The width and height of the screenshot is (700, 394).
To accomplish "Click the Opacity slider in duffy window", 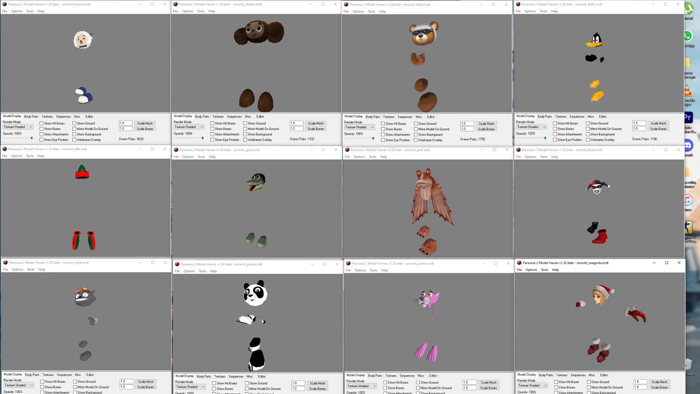I will point(531,138).
